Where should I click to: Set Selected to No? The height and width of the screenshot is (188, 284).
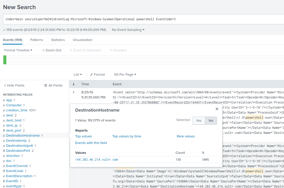pyautogui.click(x=211, y=121)
